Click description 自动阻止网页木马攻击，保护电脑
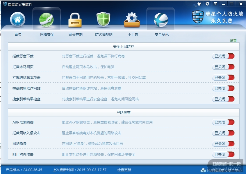The width and height of the screenshot is (246, 174). click(x=88, y=67)
